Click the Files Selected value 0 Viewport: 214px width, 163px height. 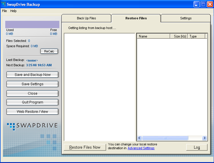click(29, 41)
